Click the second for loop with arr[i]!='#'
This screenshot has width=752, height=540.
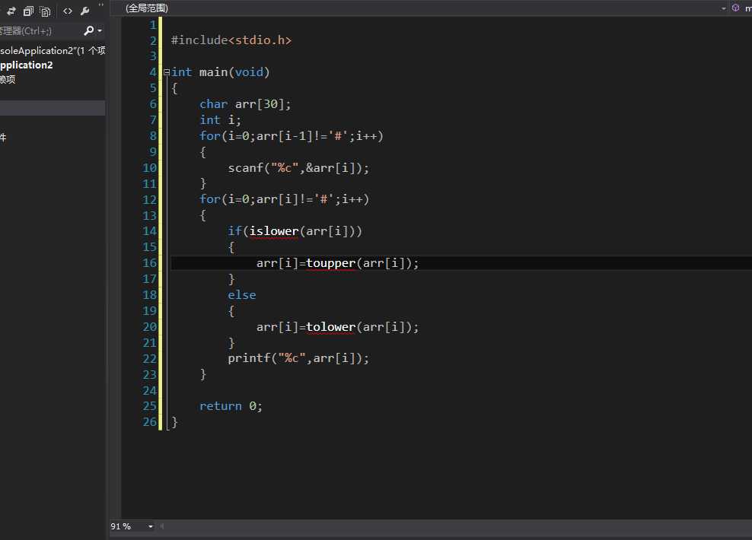click(x=285, y=199)
